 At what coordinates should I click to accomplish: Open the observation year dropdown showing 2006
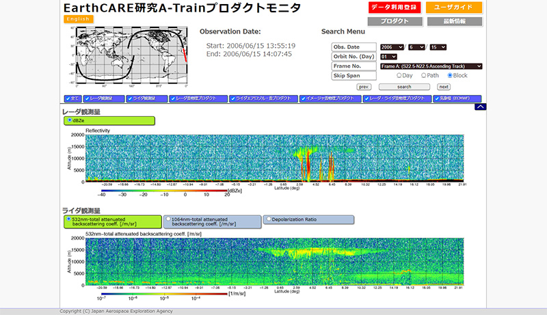[x=392, y=47]
